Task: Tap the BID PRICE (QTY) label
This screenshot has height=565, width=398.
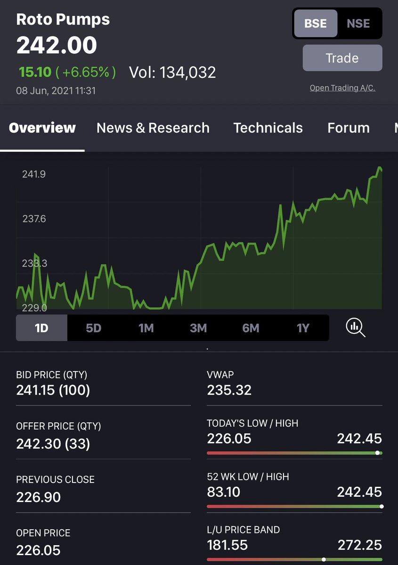Action: click(x=52, y=375)
